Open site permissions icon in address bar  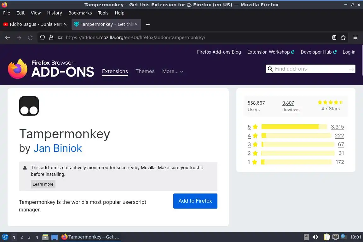60,37
